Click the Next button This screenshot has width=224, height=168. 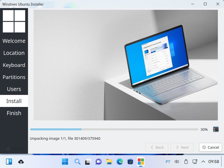(182, 147)
